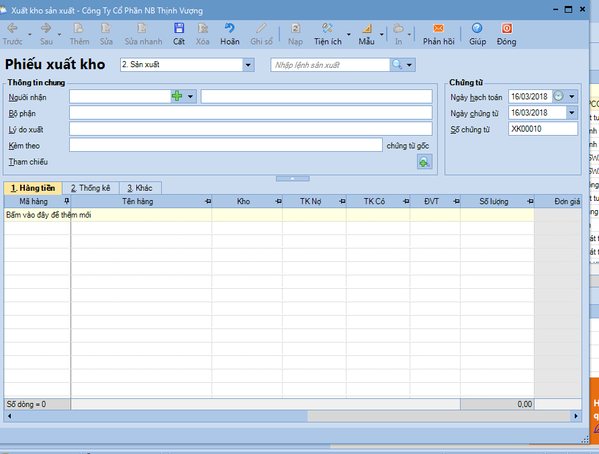Viewport: 599px width, 454px height.
Task: Click clock icon beside Ngày hạch toán
Action: [x=559, y=95]
